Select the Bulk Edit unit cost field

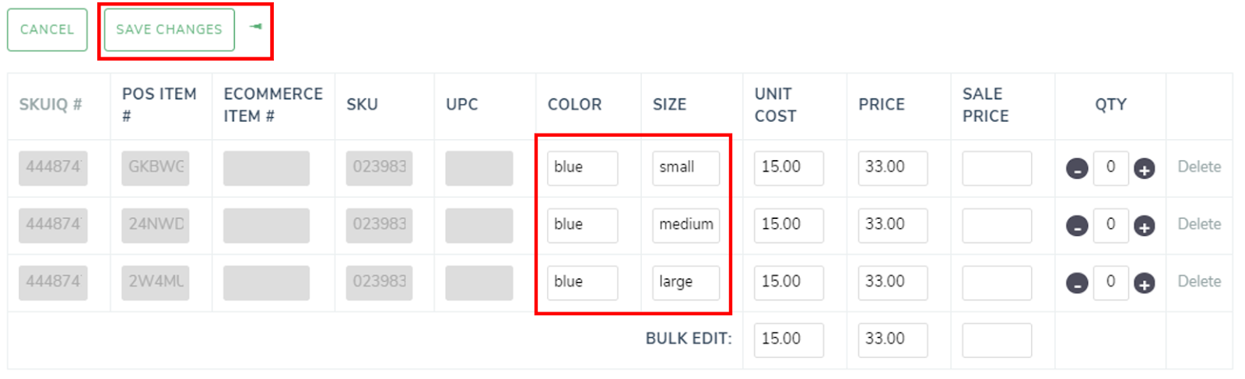tap(788, 340)
